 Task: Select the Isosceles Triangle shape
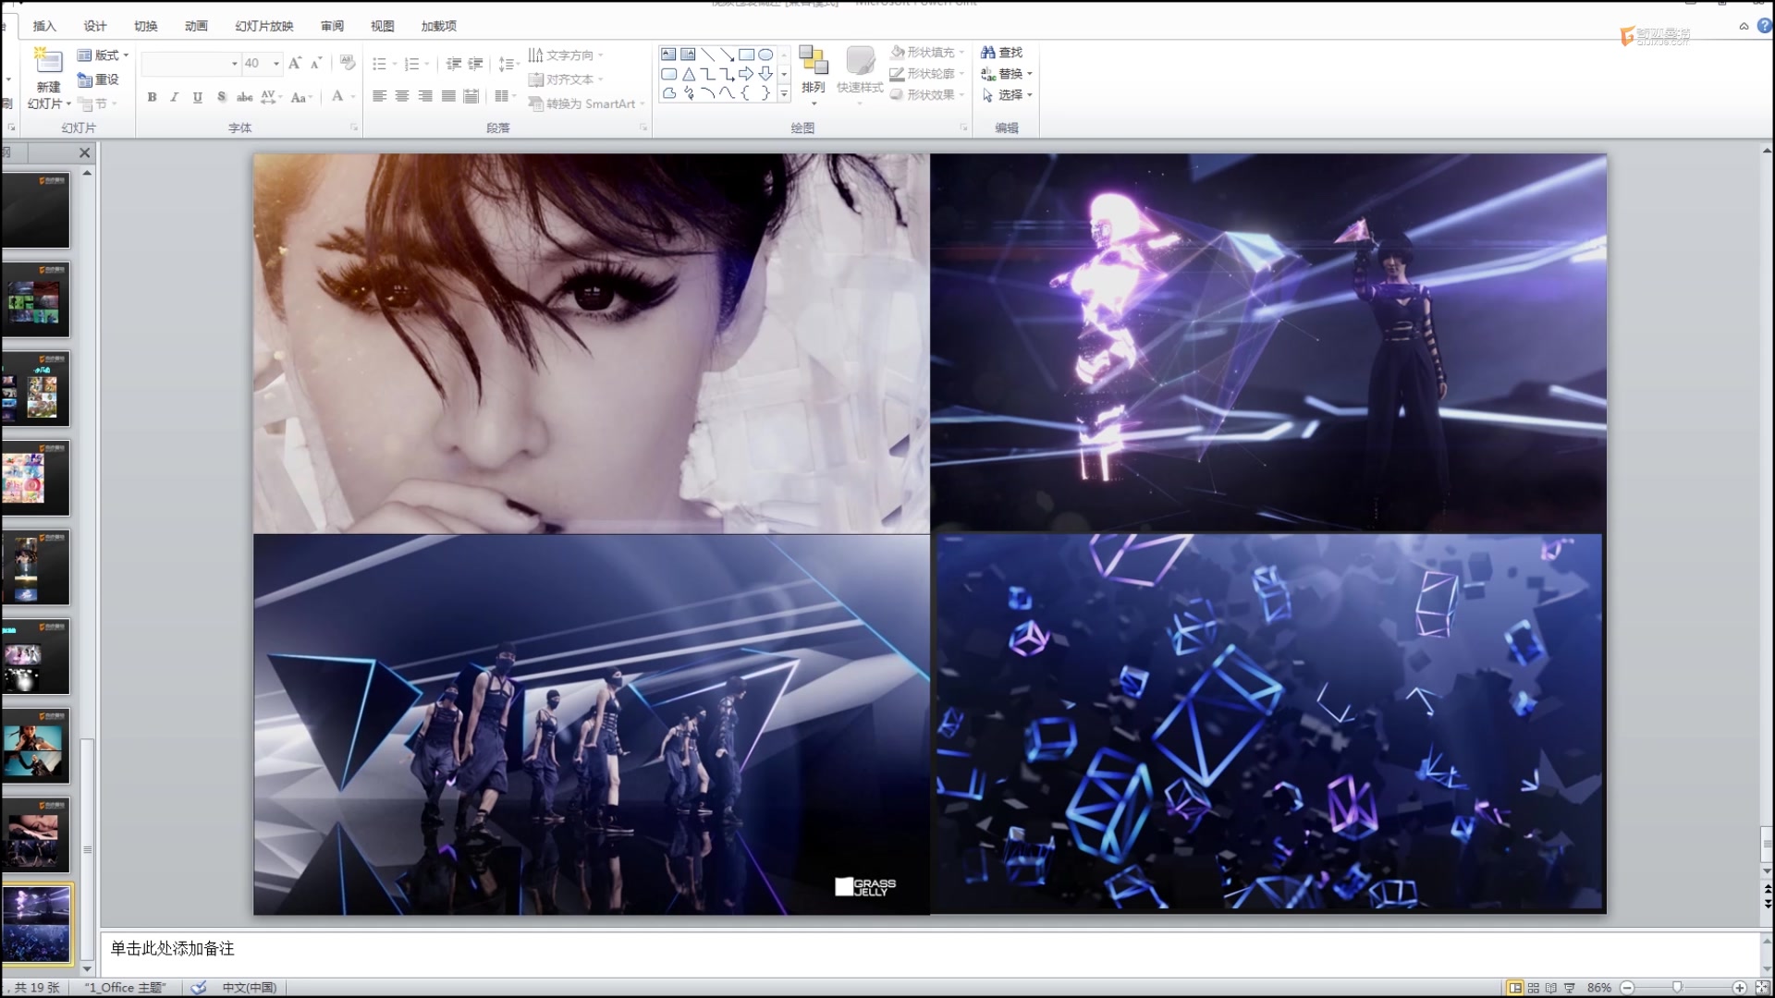click(x=688, y=74)
